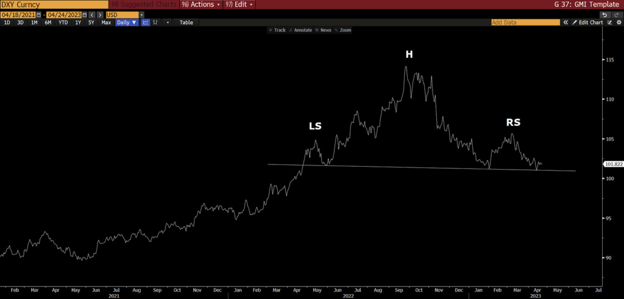Shift date range backward with left arrow
This screenshot has width=624, height=299.
point(91,14)
